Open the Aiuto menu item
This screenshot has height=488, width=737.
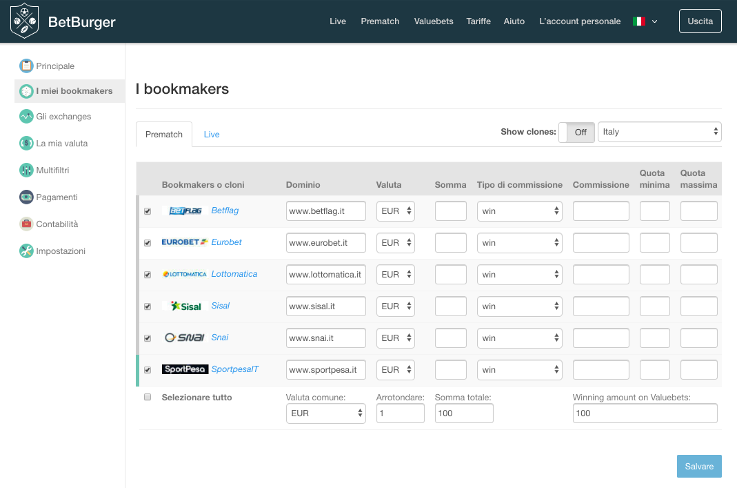tap(514, 21)
